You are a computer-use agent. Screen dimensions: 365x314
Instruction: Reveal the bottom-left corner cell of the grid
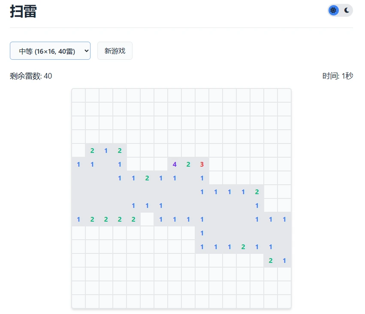(x=78, y=302)
